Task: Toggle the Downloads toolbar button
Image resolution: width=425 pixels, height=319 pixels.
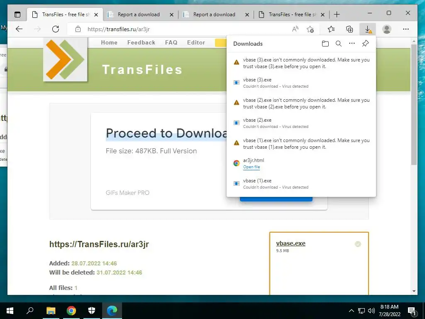Action: click(368, 29)
